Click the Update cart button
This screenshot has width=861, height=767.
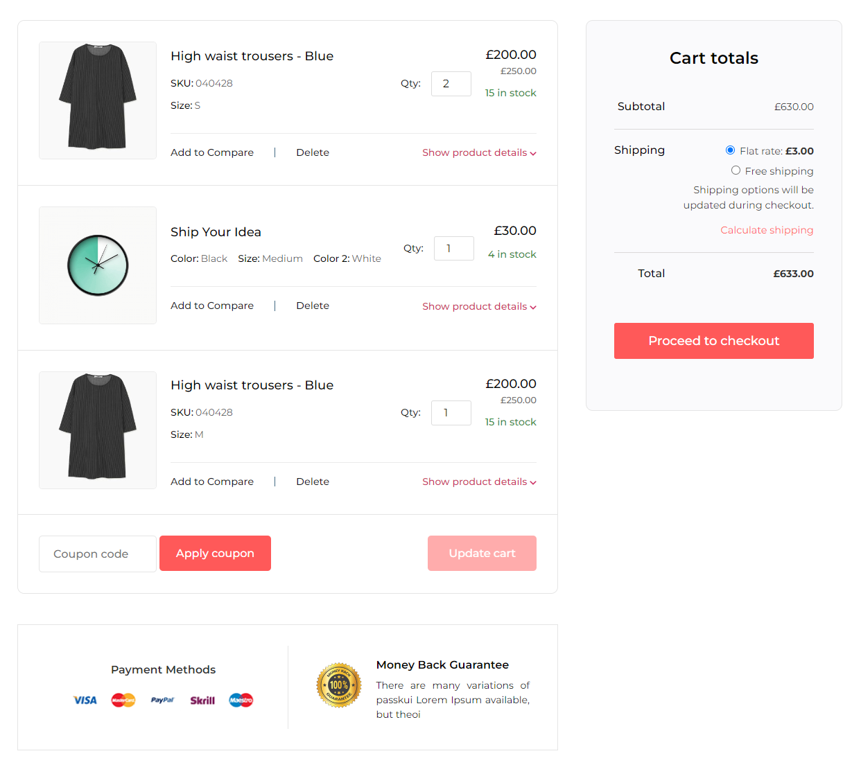[482, 554]
